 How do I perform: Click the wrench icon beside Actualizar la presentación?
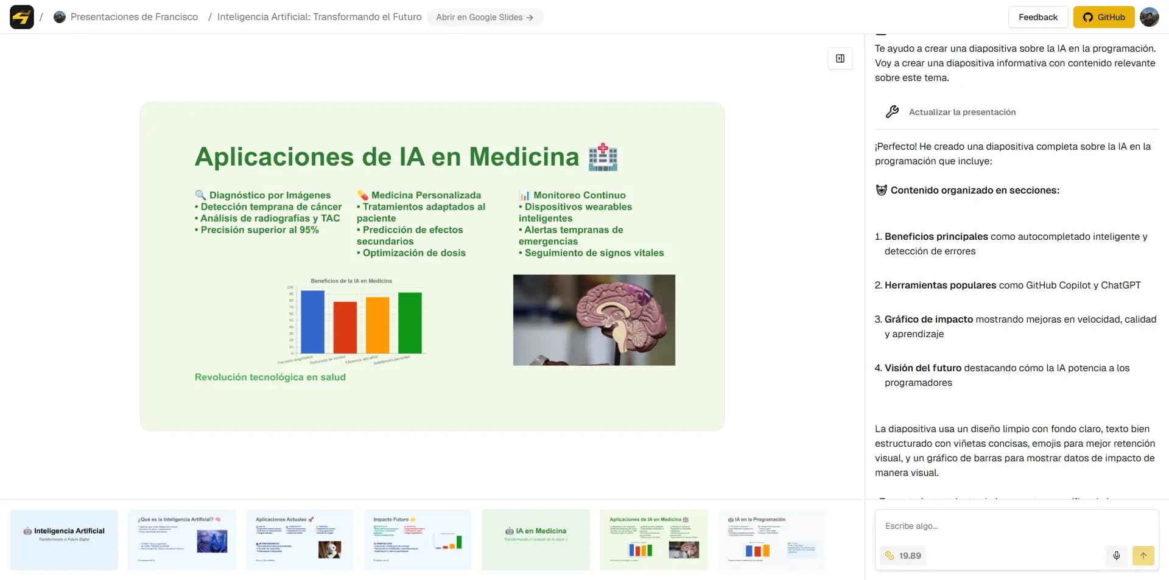pos(892,112)
